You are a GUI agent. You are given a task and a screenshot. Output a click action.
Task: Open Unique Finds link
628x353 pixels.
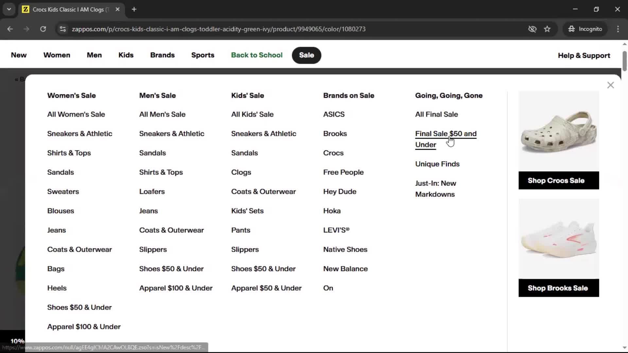[x=437, y=164]
